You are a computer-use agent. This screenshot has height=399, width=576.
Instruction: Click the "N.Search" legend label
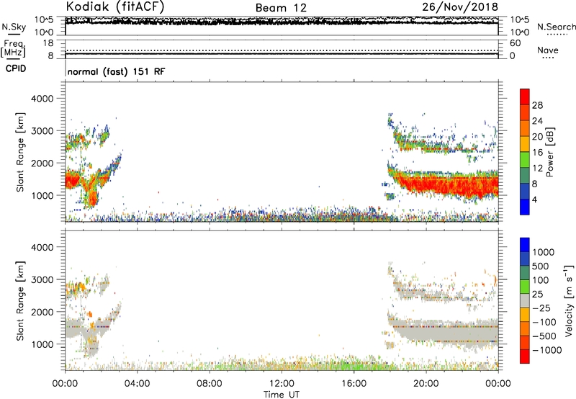557,27
